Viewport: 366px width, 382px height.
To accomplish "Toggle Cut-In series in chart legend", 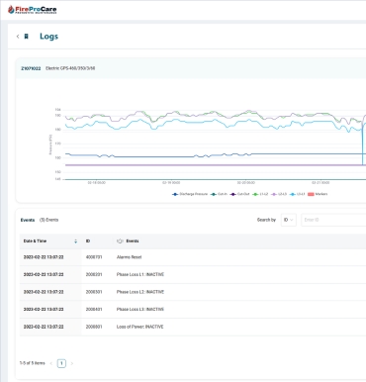I will tap(219, 194).
